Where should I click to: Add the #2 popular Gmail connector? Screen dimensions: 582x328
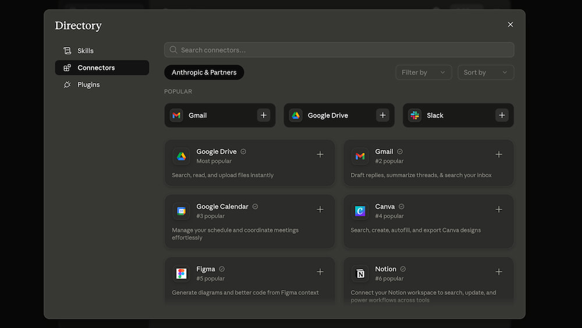click(499, 154)
